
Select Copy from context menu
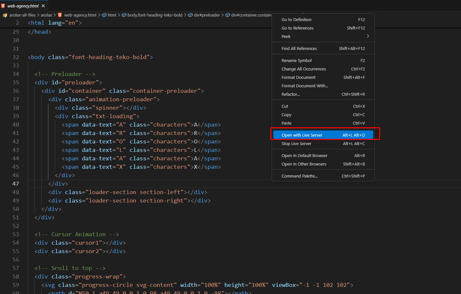(x=323, y=115)
